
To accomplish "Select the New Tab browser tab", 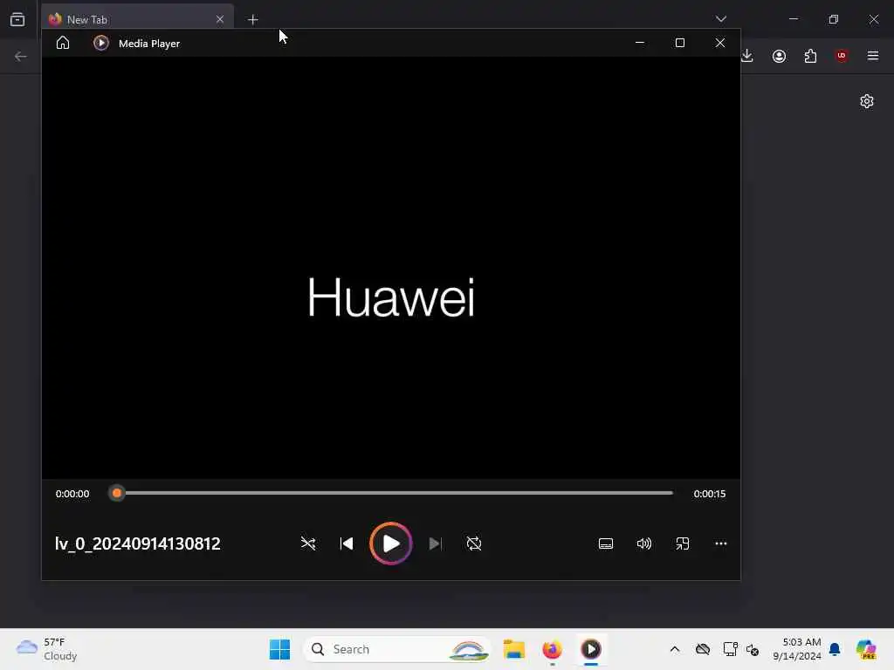I will [x=137, y=19].
